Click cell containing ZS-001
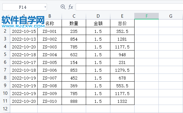The height and width of the screenshot is (113, 183). coord(50,31)
